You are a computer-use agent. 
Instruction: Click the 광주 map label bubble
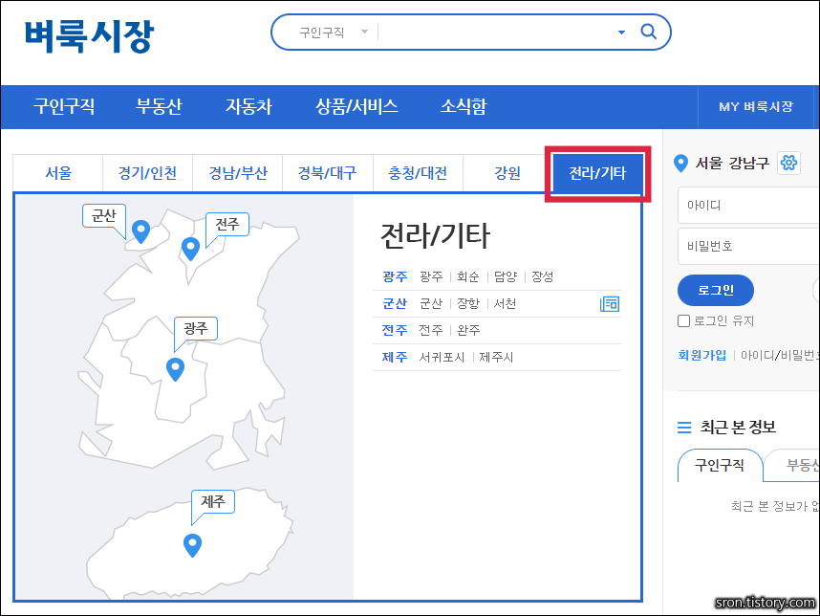coord(196,329)
